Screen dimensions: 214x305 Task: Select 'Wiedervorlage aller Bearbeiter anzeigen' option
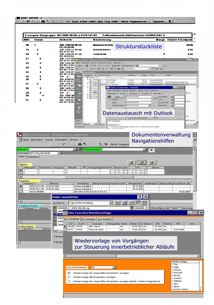coord(69,277)
